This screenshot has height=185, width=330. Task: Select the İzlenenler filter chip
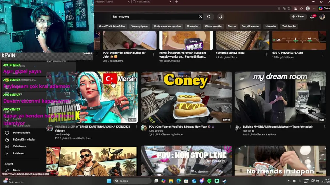point(271,26)
